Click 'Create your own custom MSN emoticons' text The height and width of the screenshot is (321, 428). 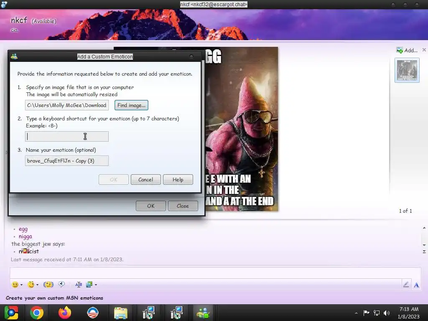coord(54,298)
